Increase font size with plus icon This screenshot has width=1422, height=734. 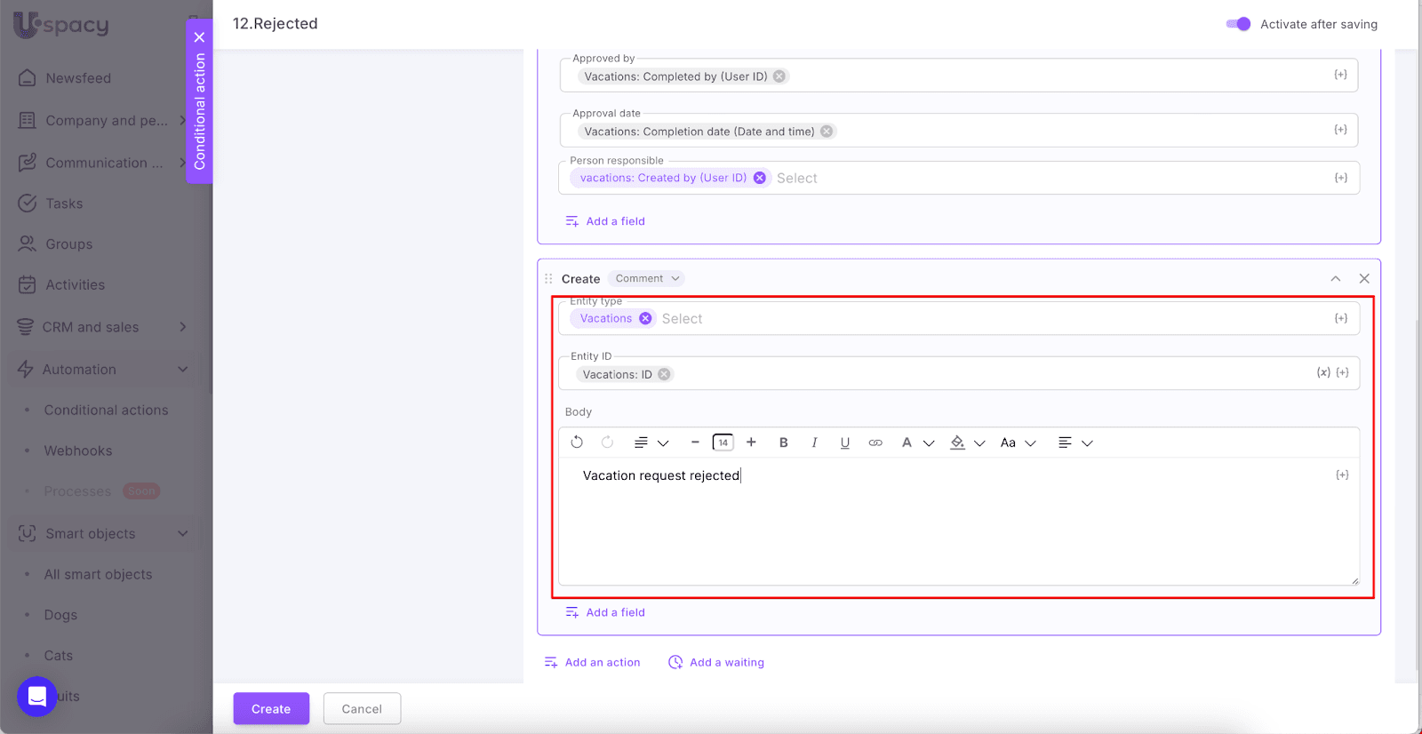click(x=751, y=443)
